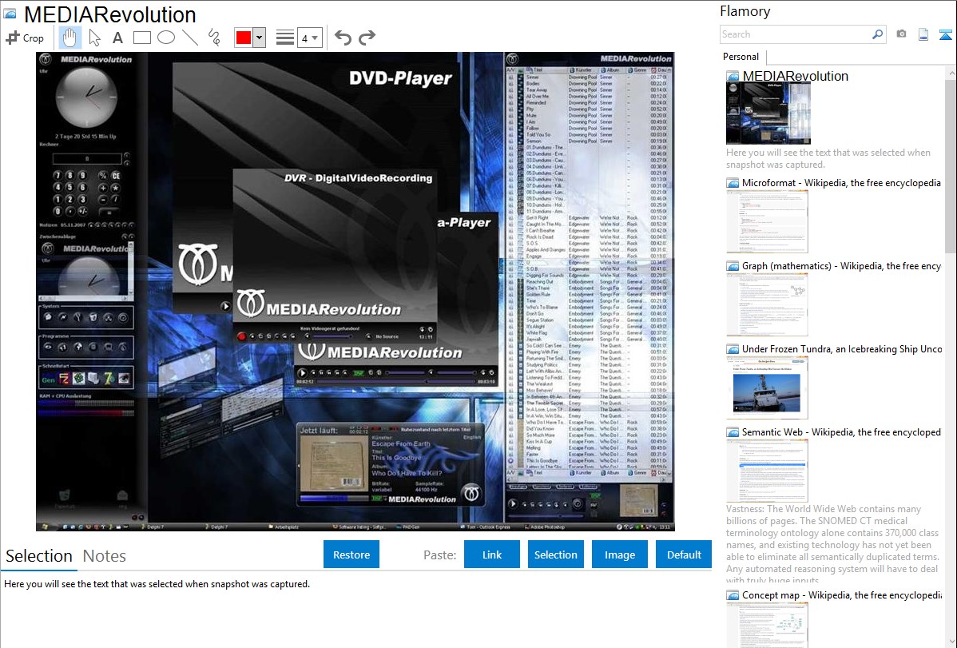
Task: Click the 'Vastness: The World Wide Web' description text
Action: tap(832, 544)
